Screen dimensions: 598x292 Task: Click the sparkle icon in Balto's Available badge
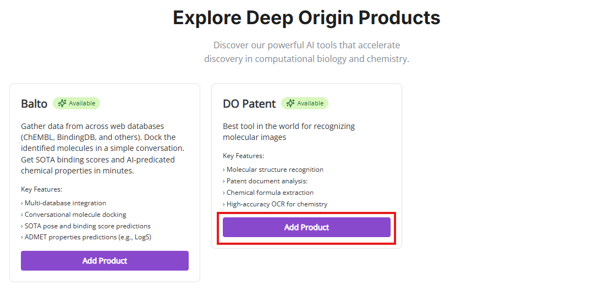coord(62,103)
